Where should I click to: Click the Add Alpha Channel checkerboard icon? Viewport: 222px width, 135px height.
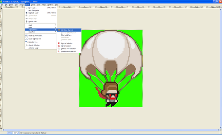59,30
